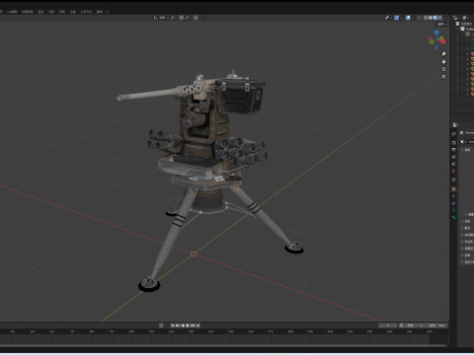Toggle X-ray mode in viewport header
This screenshot has height=355, width=474.
coord(419,18)
